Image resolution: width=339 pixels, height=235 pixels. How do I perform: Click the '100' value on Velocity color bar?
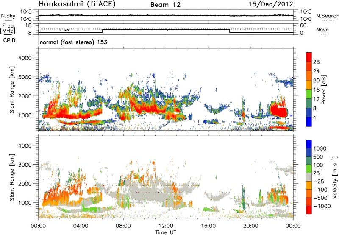pos(319,165)
